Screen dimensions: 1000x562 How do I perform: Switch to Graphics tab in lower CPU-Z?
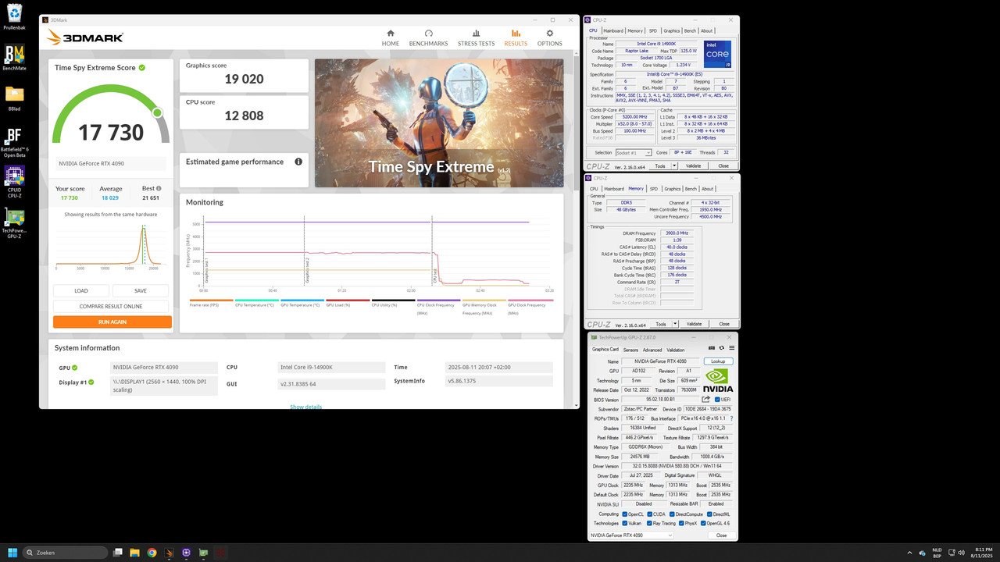pos(672,188)
